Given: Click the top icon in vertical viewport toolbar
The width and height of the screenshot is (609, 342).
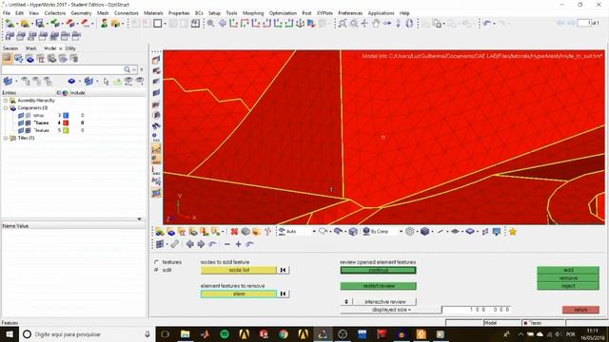Looking at the screenshot, I should coord(156,59).
